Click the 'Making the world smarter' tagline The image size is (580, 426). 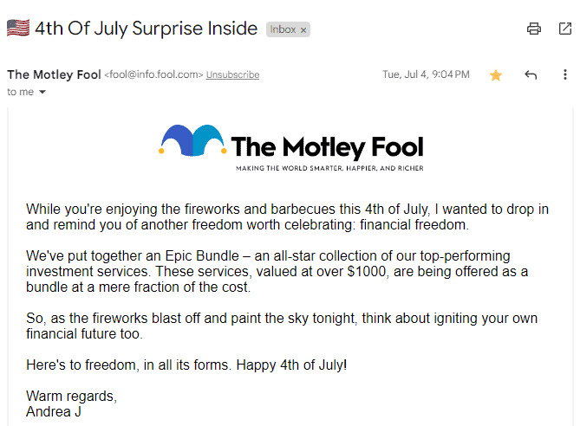[x=329, y=169]
